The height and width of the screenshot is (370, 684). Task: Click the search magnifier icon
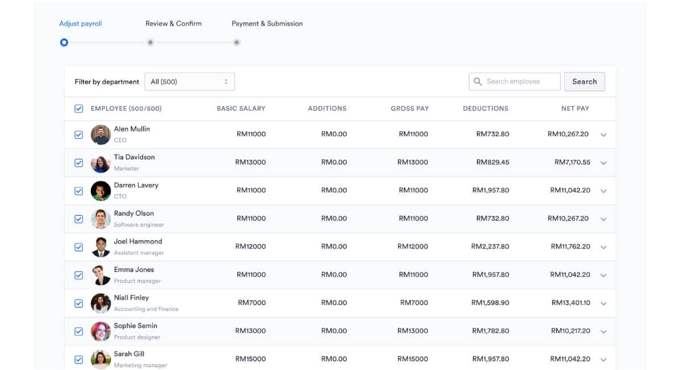[478, 81]
